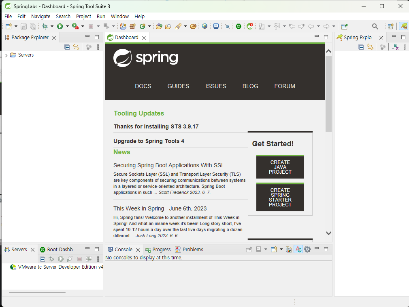Open the Project menu
Image resolution: width=409 pixels, height=307 pixels.
(x=83, y=17)
